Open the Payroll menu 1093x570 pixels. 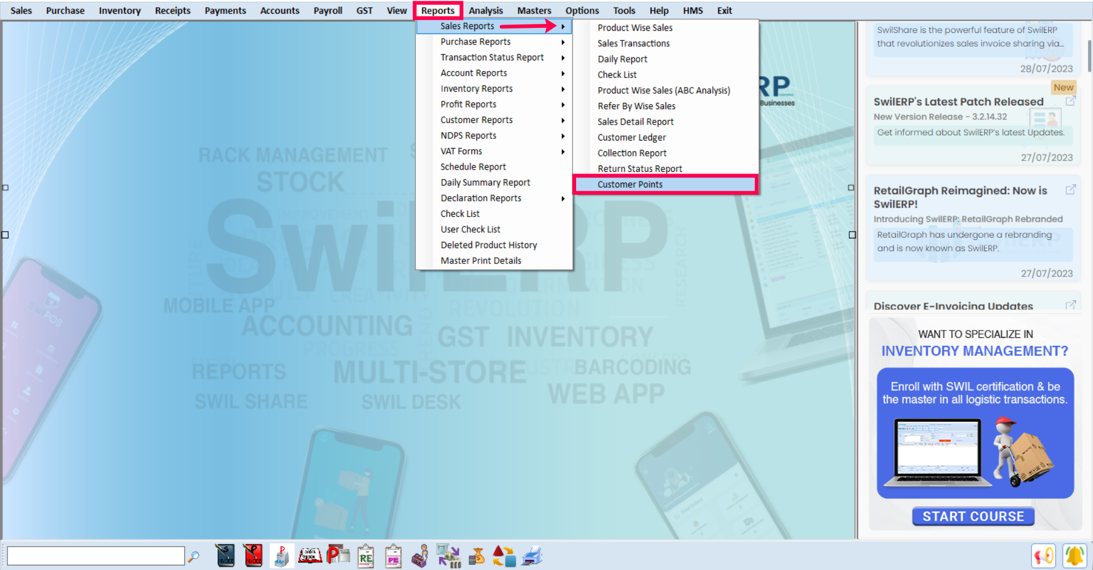click(328, 10)
